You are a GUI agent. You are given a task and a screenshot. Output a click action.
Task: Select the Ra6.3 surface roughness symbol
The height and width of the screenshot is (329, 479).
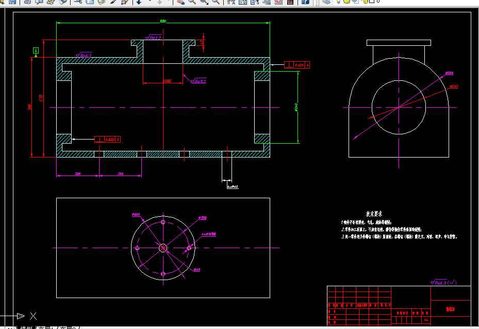(x=84, y=55)
